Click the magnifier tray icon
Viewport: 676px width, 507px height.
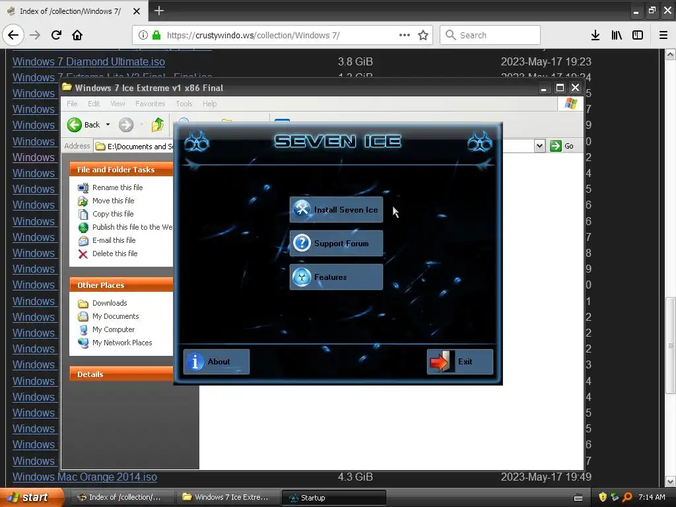(627, 498)
